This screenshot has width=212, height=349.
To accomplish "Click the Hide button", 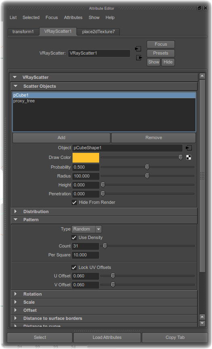I will 168,62.
